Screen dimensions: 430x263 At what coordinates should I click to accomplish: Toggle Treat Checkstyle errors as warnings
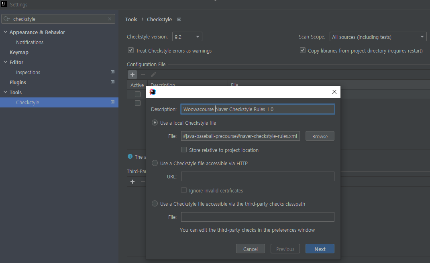131,51
